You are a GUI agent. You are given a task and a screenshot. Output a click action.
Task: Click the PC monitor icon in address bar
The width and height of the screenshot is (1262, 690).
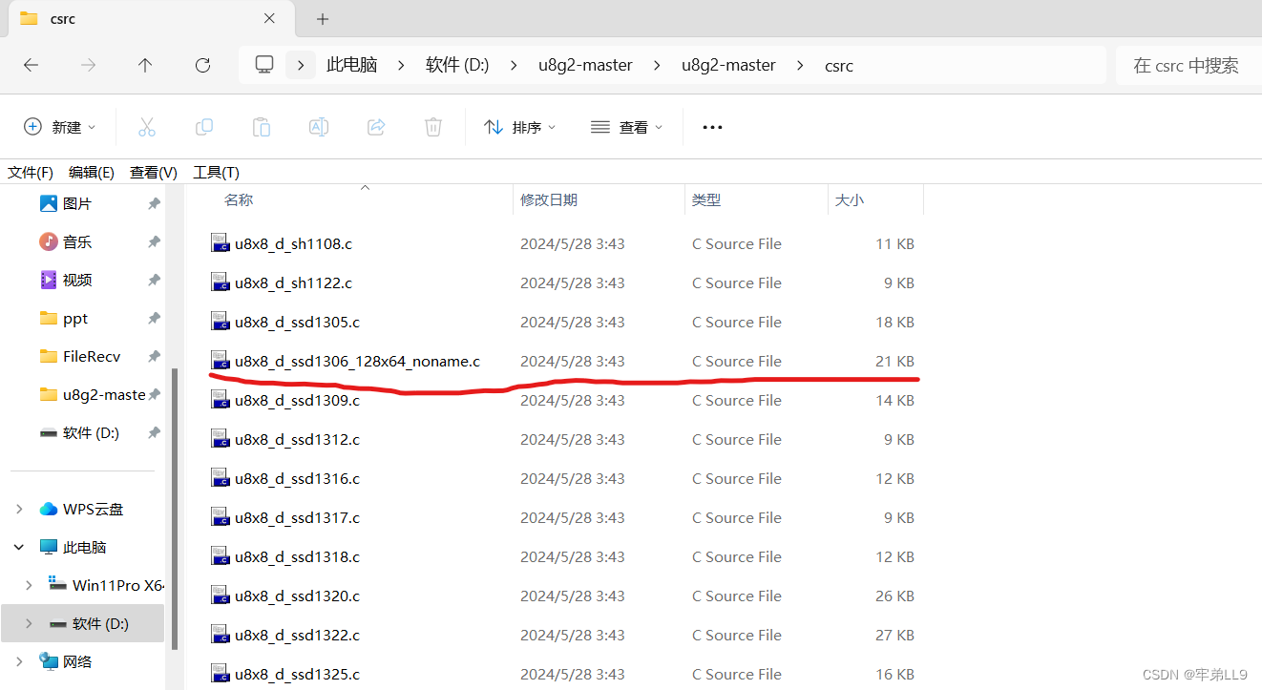click(264, 65)
